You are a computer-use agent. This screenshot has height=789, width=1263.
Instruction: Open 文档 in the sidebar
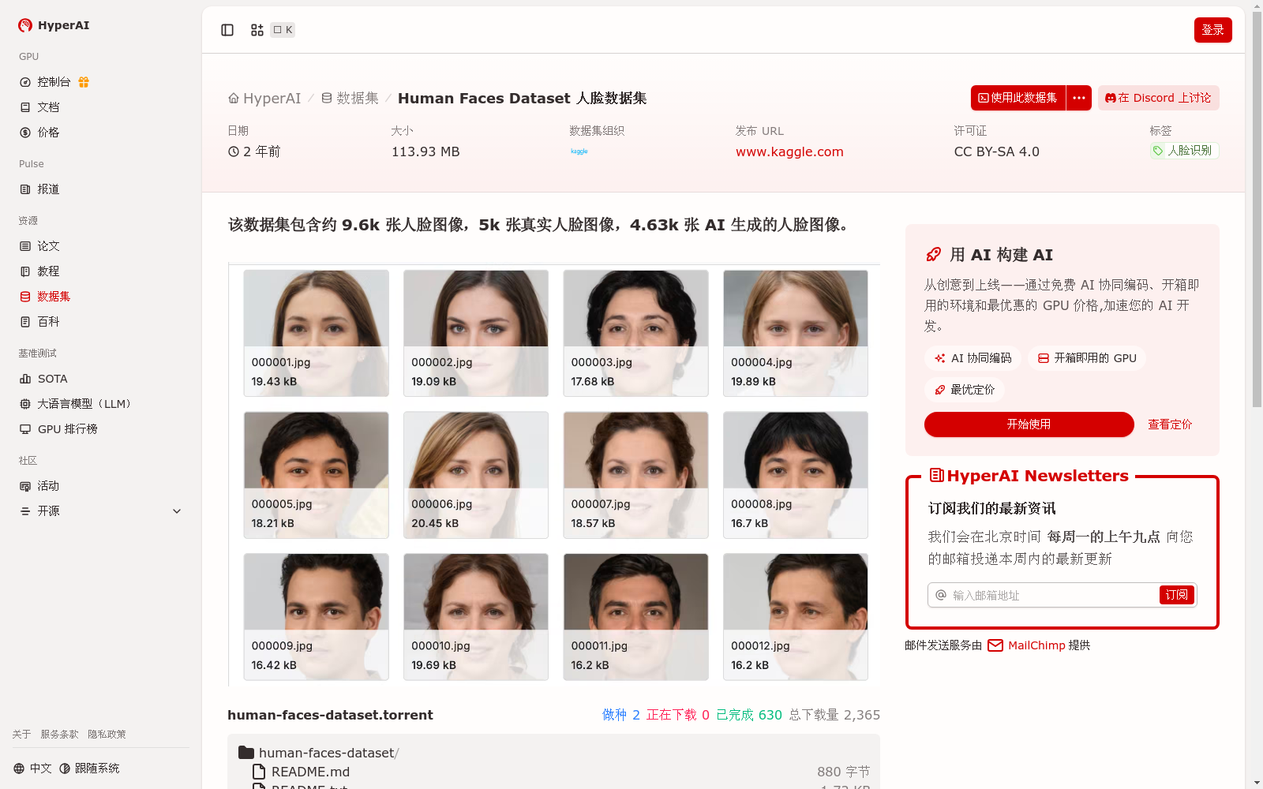(39, 107)
